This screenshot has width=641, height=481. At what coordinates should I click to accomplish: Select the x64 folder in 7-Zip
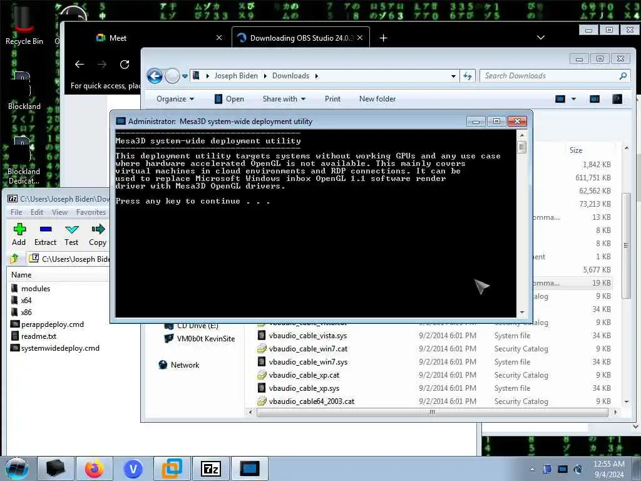(x=21, y=300)
